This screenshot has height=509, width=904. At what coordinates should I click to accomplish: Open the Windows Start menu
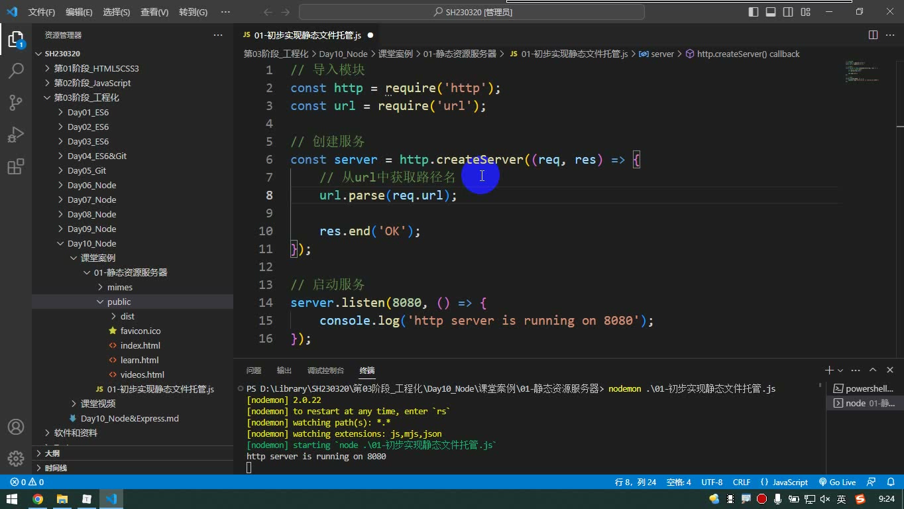pyautogui.click(x=13, y=499)
